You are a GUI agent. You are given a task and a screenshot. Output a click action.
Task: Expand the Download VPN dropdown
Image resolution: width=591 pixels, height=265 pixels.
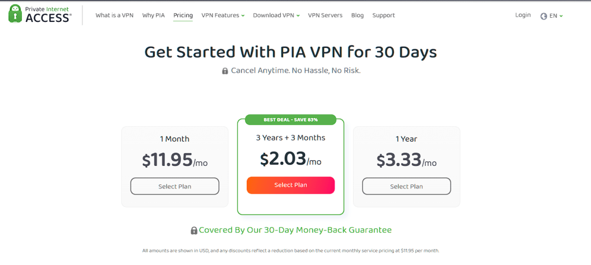coord(276,16)
